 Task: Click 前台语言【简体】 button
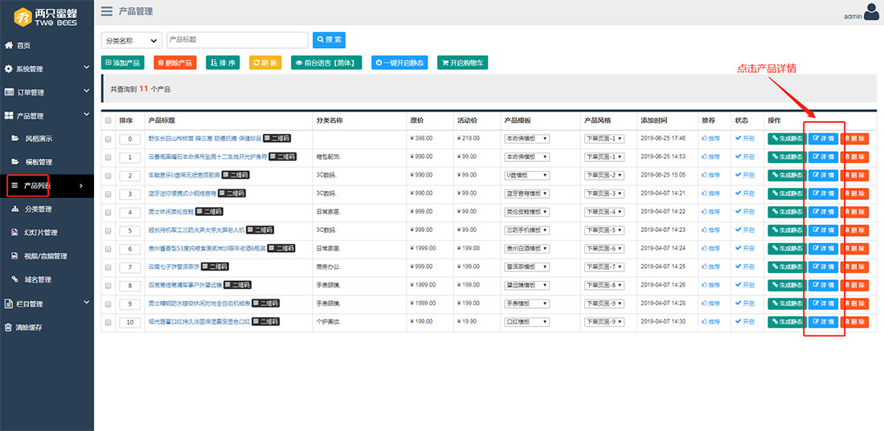[x=326, y=63]
